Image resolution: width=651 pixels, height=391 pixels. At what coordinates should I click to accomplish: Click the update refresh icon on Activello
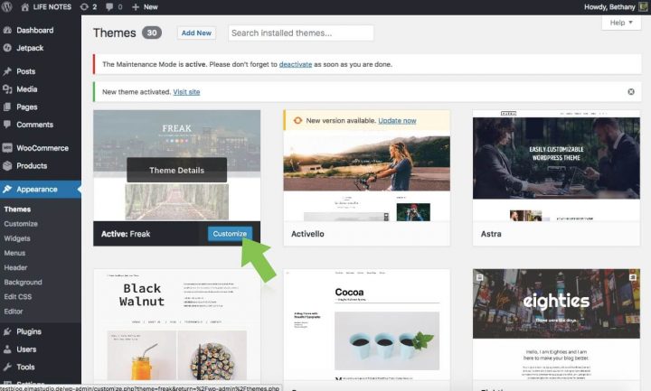[297, 121]
